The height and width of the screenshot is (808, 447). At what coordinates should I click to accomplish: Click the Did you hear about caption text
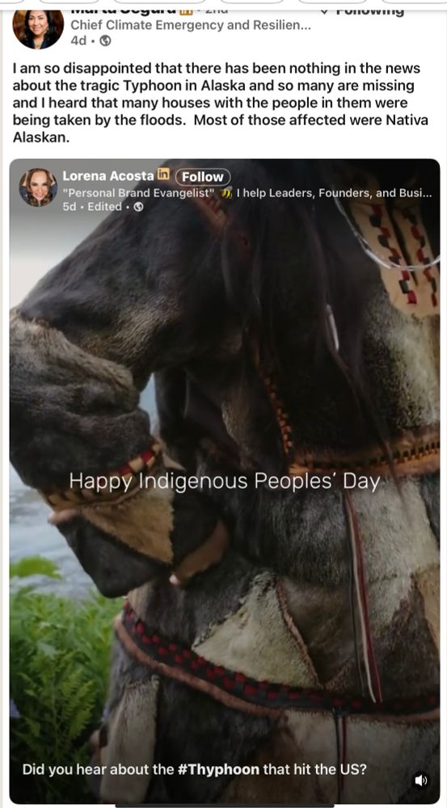[x=195, y=770]
